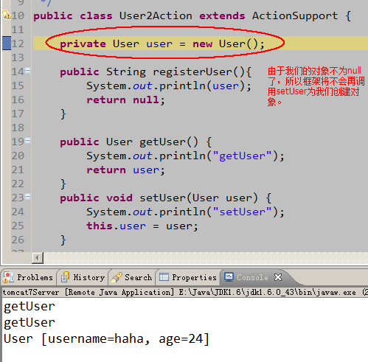Click line number 16 in the gutter
The image size is (368, 362).
18,100
